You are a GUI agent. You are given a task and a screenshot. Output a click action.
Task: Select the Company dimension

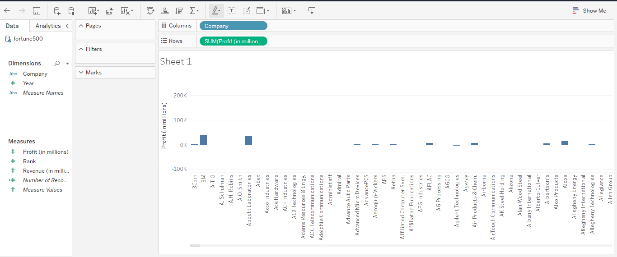(35, 74)
